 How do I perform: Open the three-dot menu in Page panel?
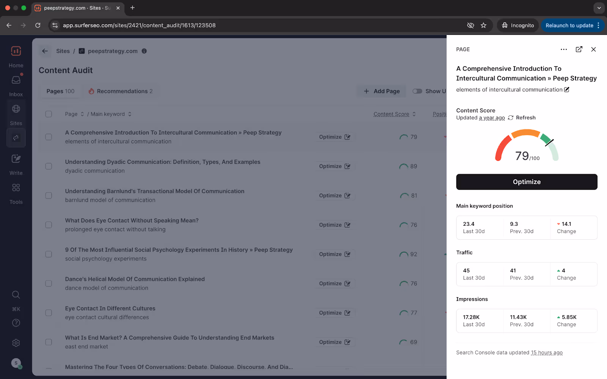[x=564, y=49]
